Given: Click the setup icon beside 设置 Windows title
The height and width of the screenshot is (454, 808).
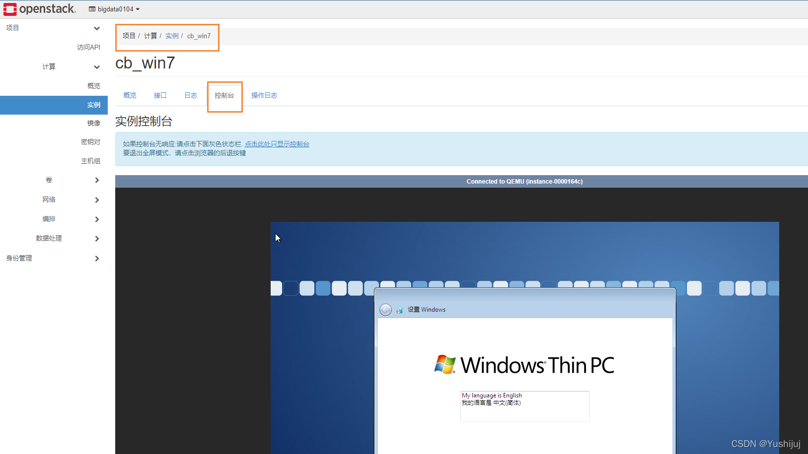Looking at the screenshot, I should coord(399,310).
